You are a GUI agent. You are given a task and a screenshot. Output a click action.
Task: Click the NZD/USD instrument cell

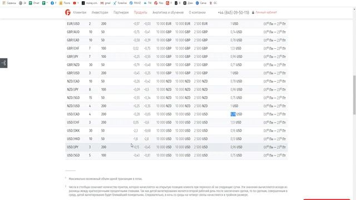pos(73,106)
